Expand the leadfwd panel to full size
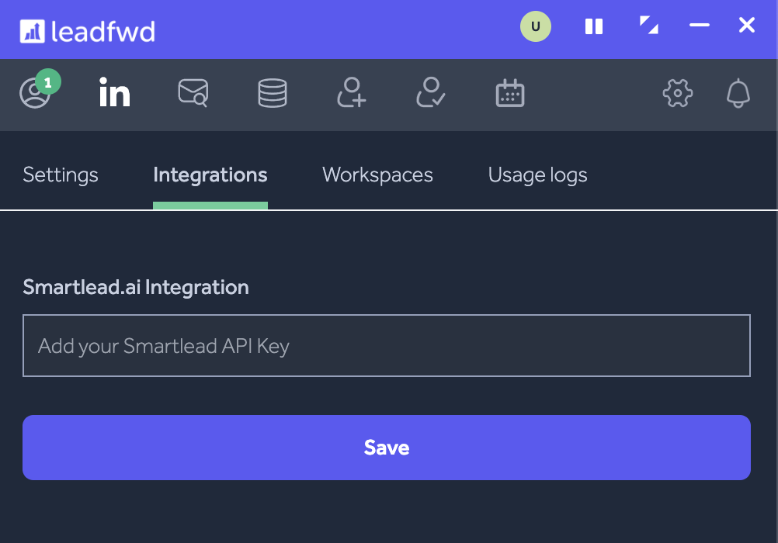This screenshot has width=778, height=543. pos(648,26)
